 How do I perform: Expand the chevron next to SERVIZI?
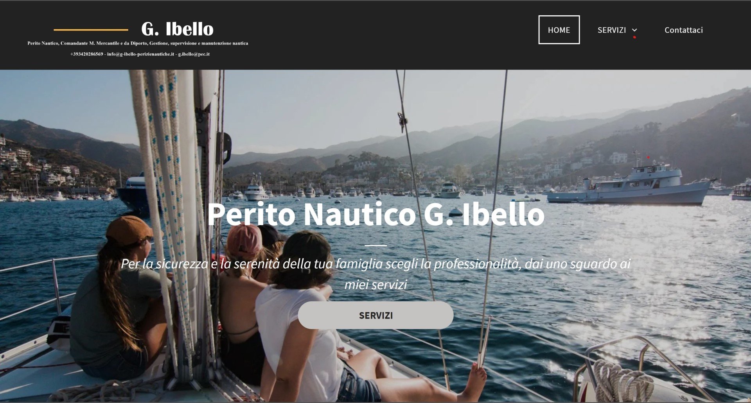(634, 30)
